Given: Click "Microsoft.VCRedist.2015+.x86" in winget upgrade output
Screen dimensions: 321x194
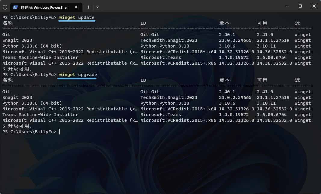Looking at the screenshot, I should click(x=178, y=120).
